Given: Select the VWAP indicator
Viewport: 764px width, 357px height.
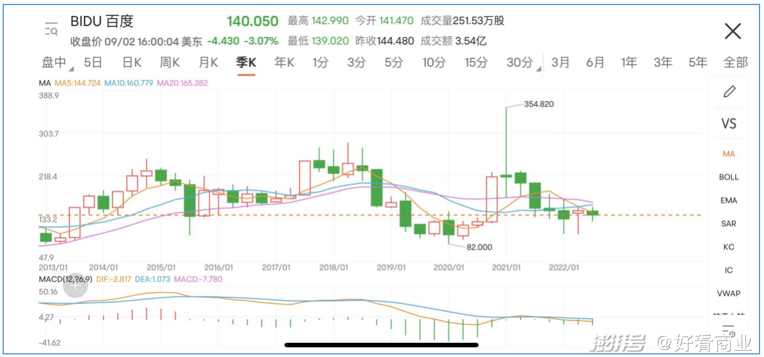Looking at the screenshot, I should coord(728,294).
